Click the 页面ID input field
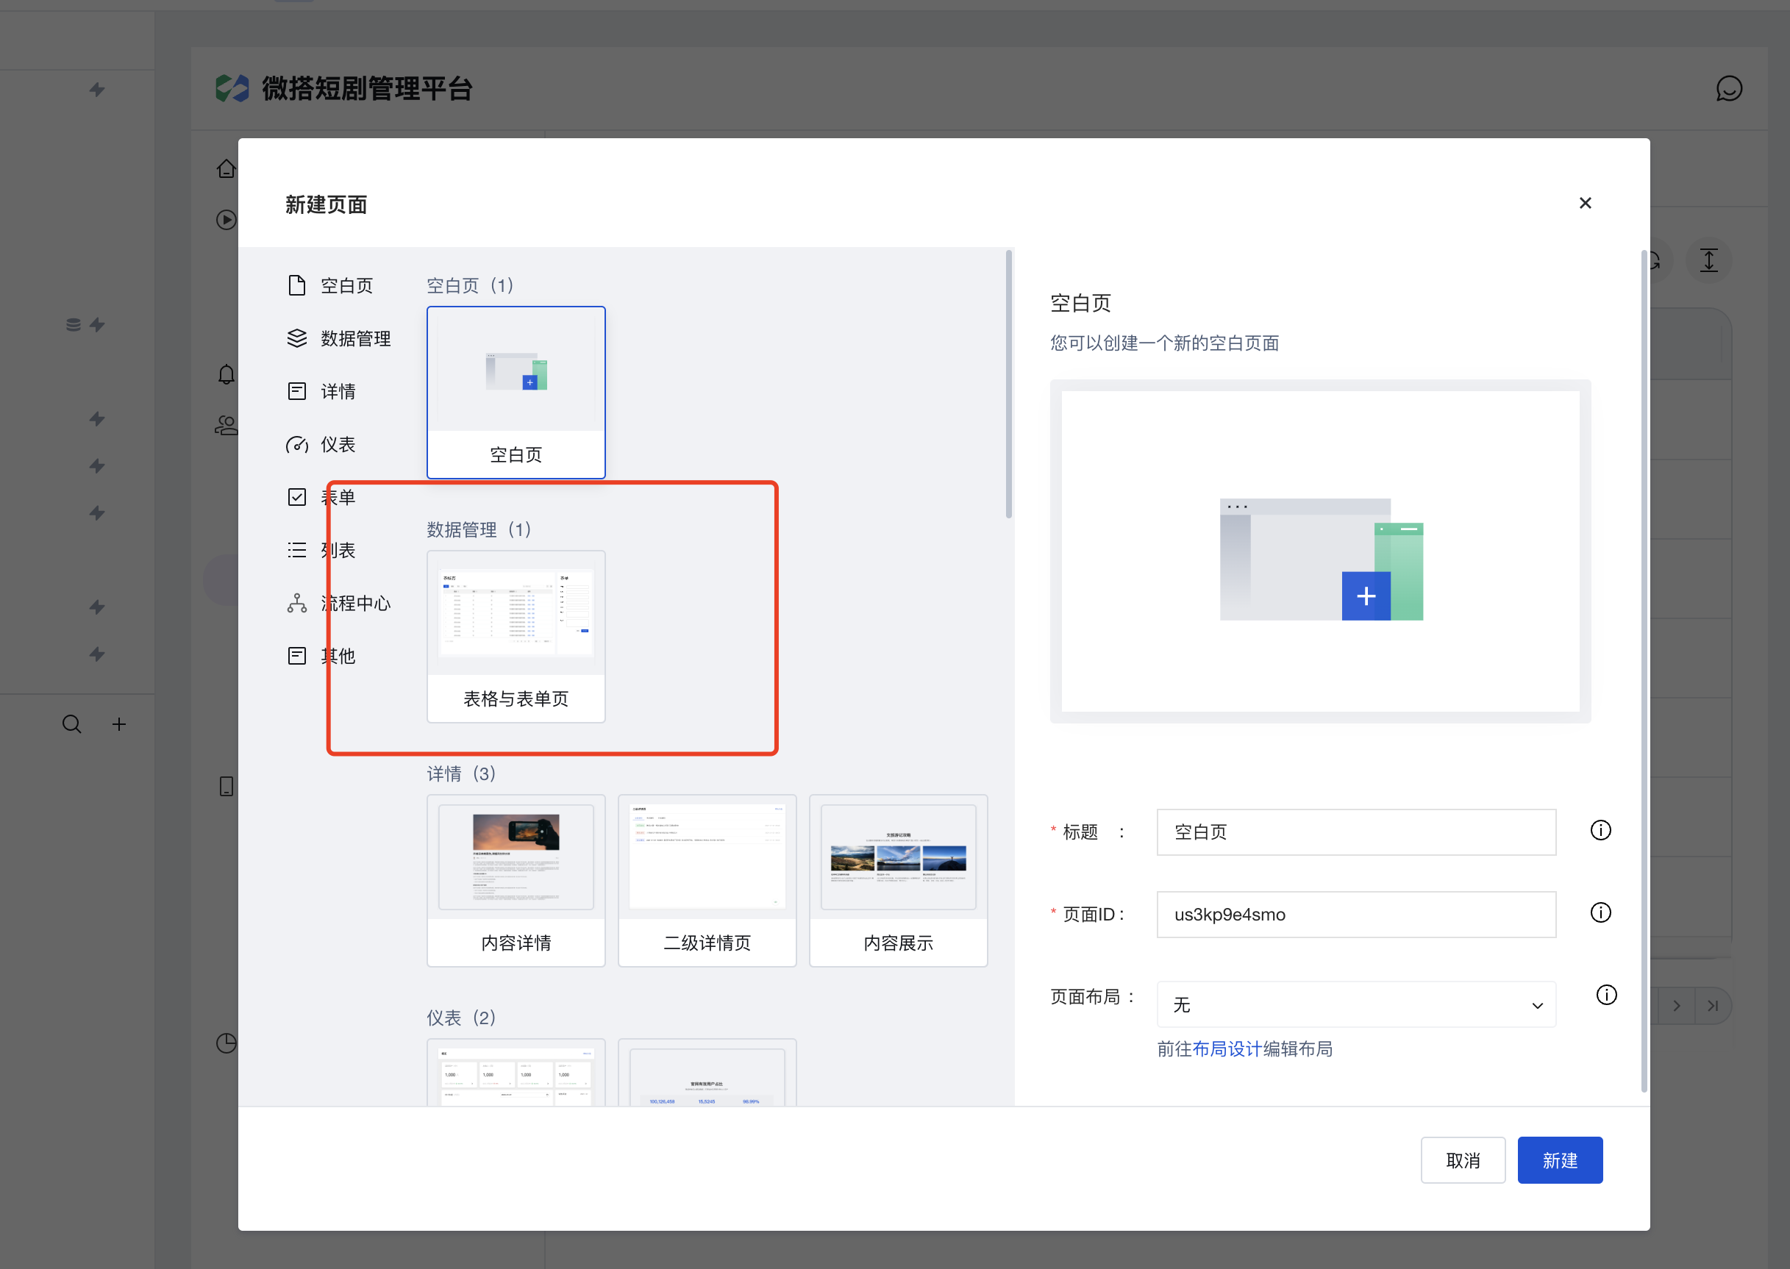 pos(1355,913)
